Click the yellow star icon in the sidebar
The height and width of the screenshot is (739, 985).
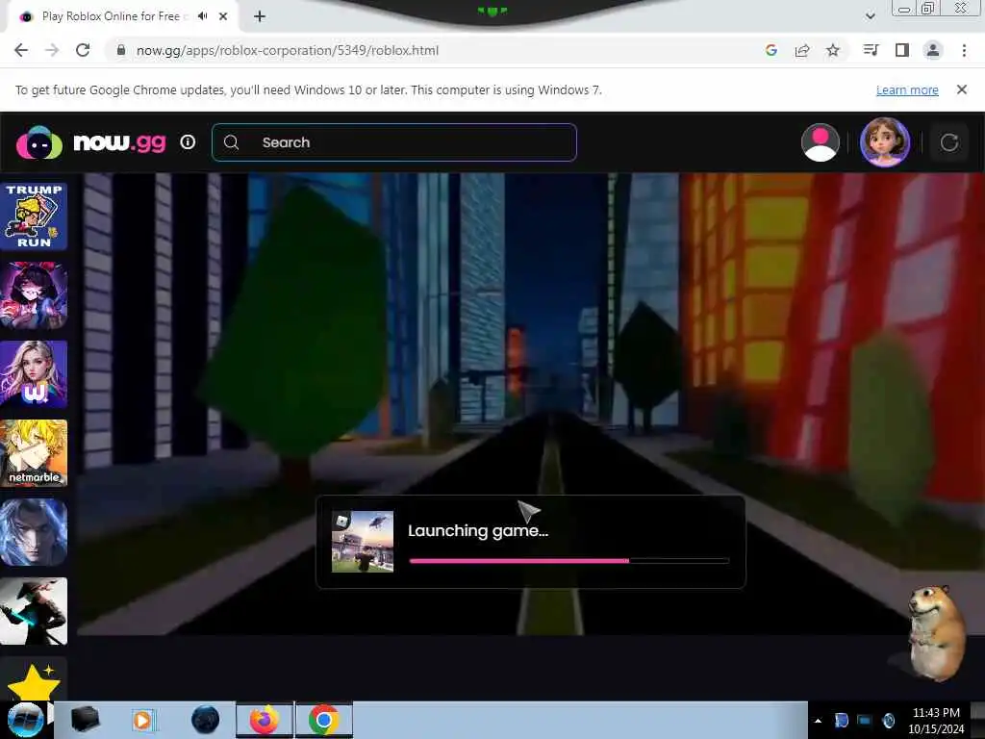(x=34, y=682)
